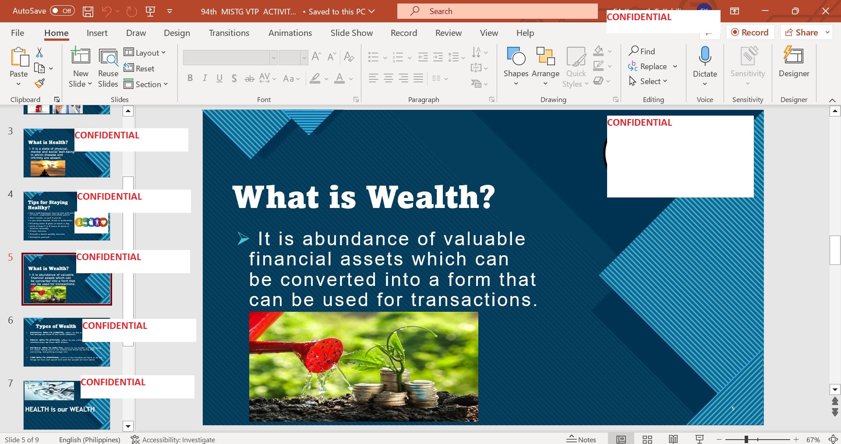Open the Designer ideas pane
Viewport: 841px width, 444px height.
(794, 63)
